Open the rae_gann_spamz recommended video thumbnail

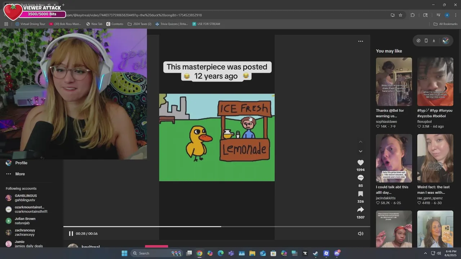point(435,158)
